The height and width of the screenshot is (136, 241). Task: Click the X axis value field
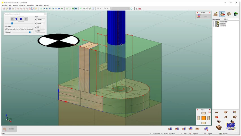tap(41, 20)
